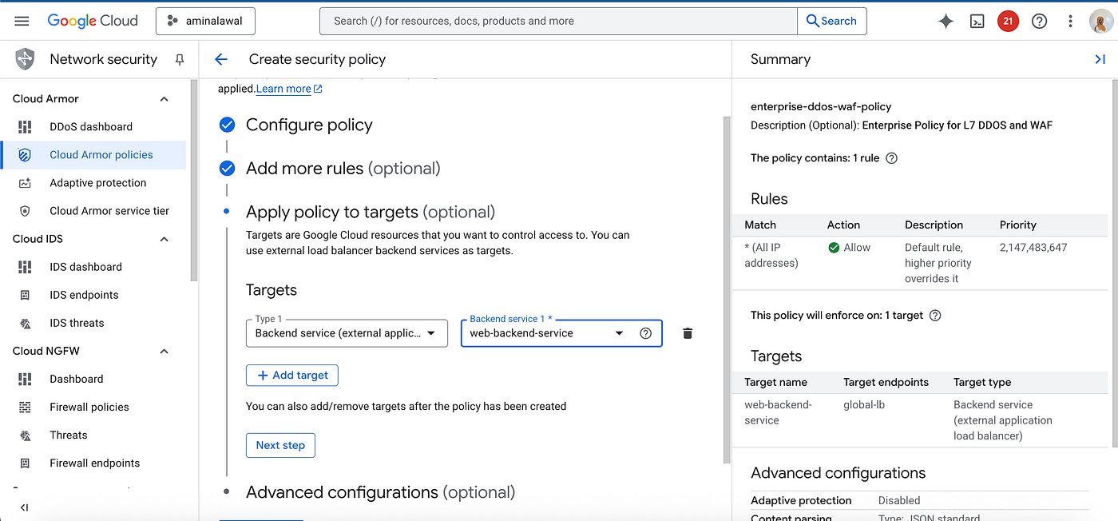Screen dimensions: 1118x521
Task: Collapse the Cloud Armor section
Action: 165,99
